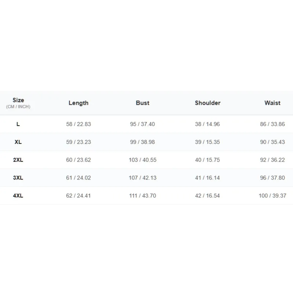293x293 pixels.
Task: Select the 3XL size row label
Action: click(18, 178)
